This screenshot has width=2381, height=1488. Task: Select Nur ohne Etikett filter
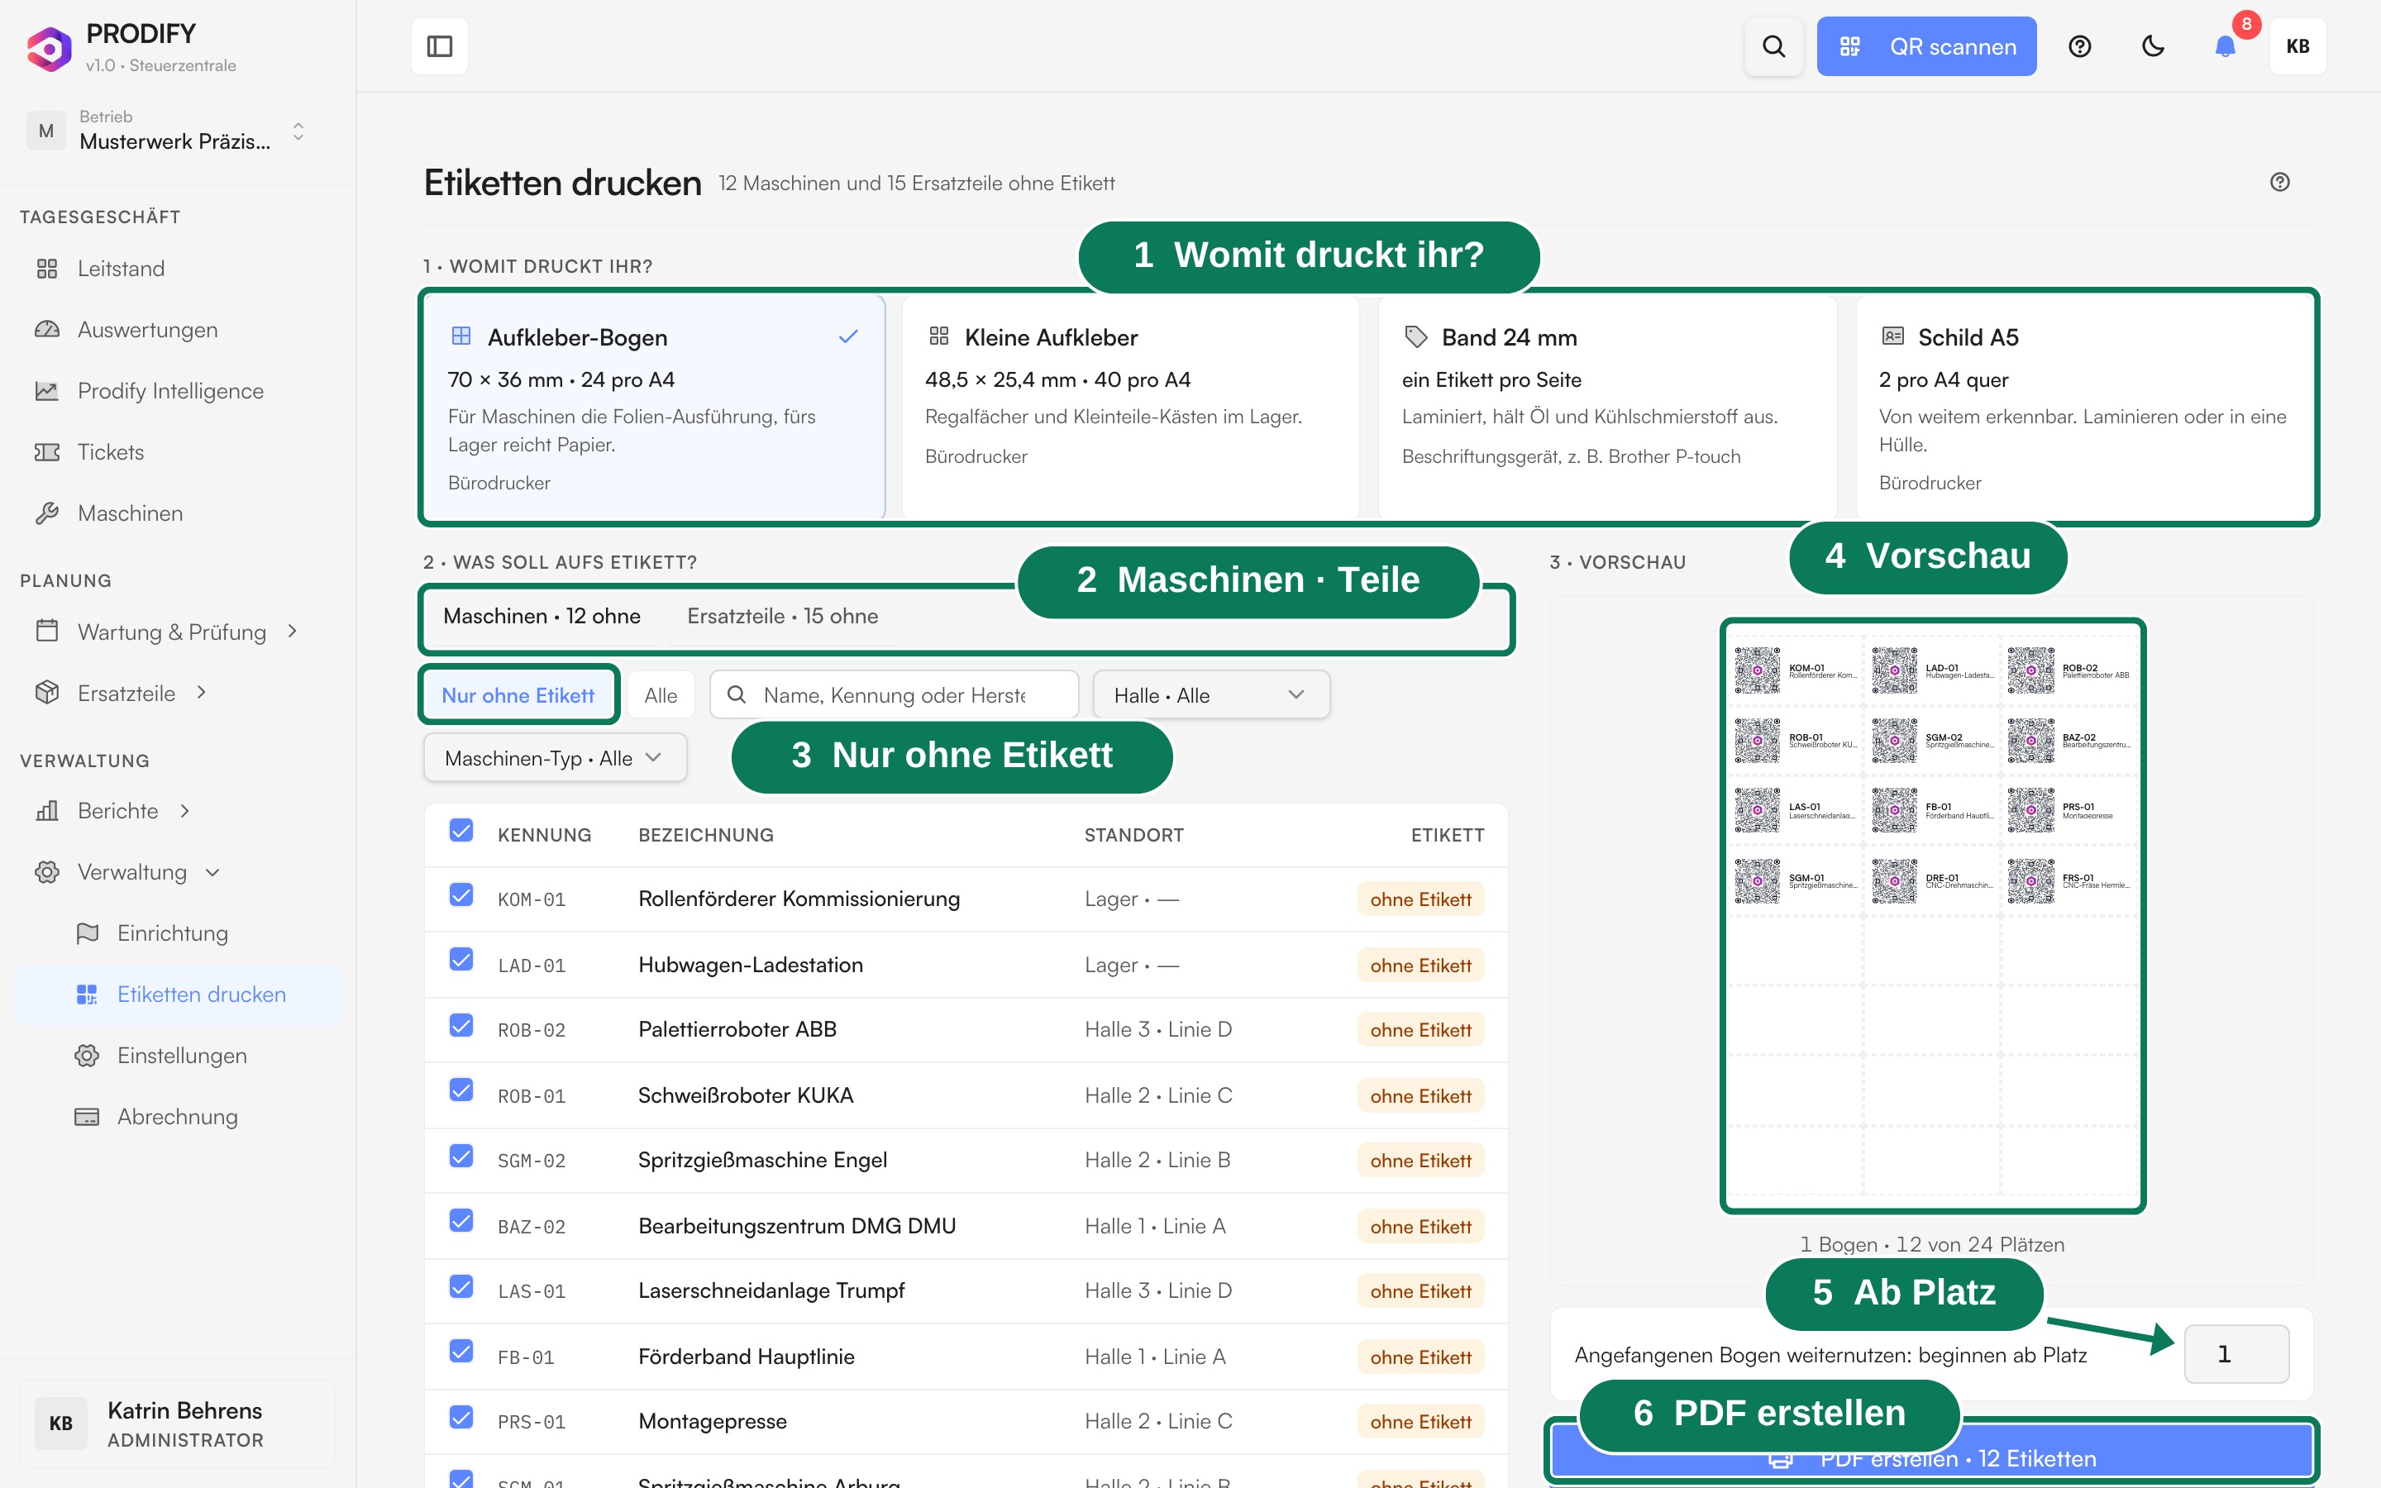point(518,694)
